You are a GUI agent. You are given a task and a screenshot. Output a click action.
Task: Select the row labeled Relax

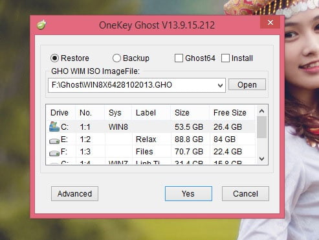(151, 139)
